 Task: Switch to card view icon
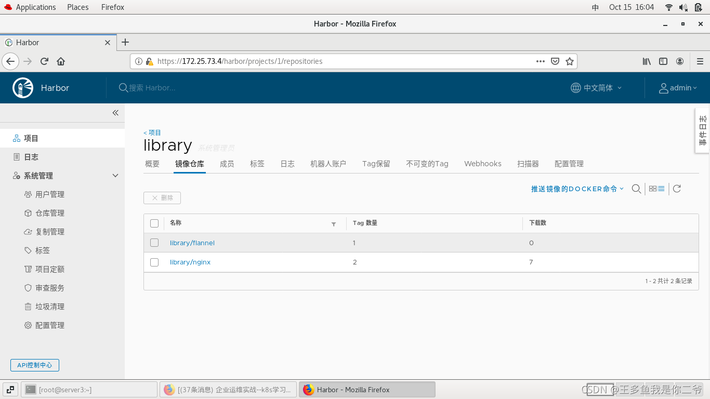tap(653, 189)
